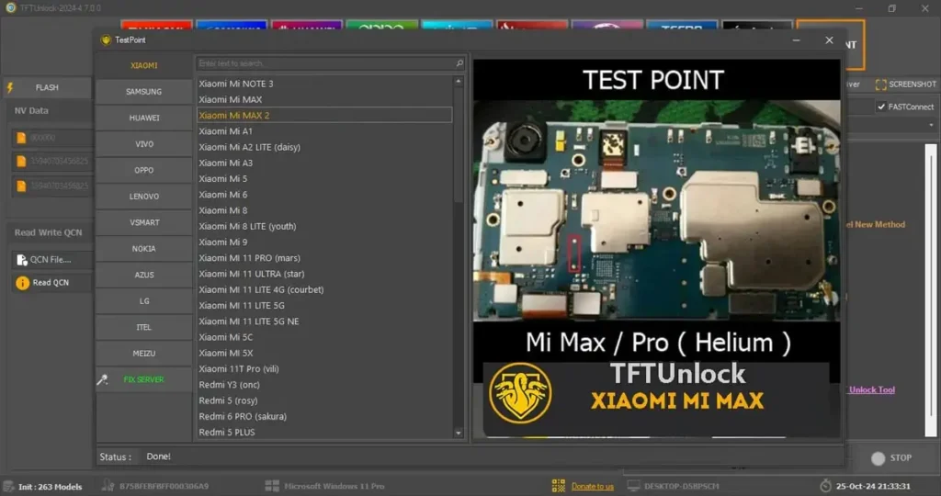
Task: Select the LENOVO brand tab
Action: coord(144,197)
